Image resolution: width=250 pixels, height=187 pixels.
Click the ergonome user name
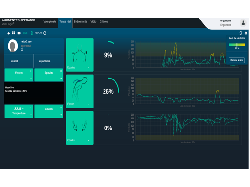[226, 21]
